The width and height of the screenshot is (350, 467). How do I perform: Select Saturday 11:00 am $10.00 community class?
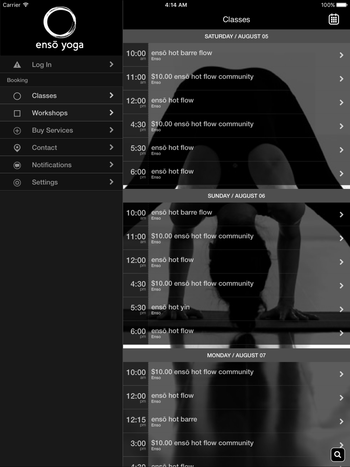point(236,79)
